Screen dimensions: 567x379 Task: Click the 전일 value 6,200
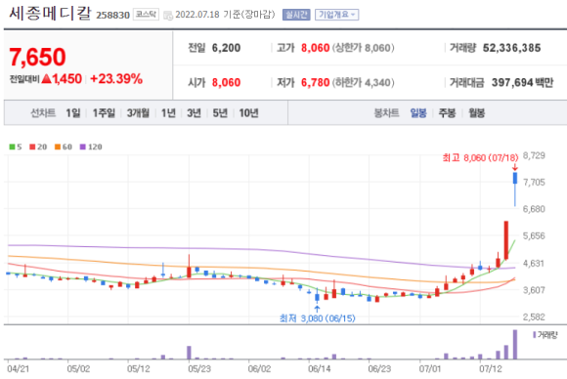pos(226,48)
